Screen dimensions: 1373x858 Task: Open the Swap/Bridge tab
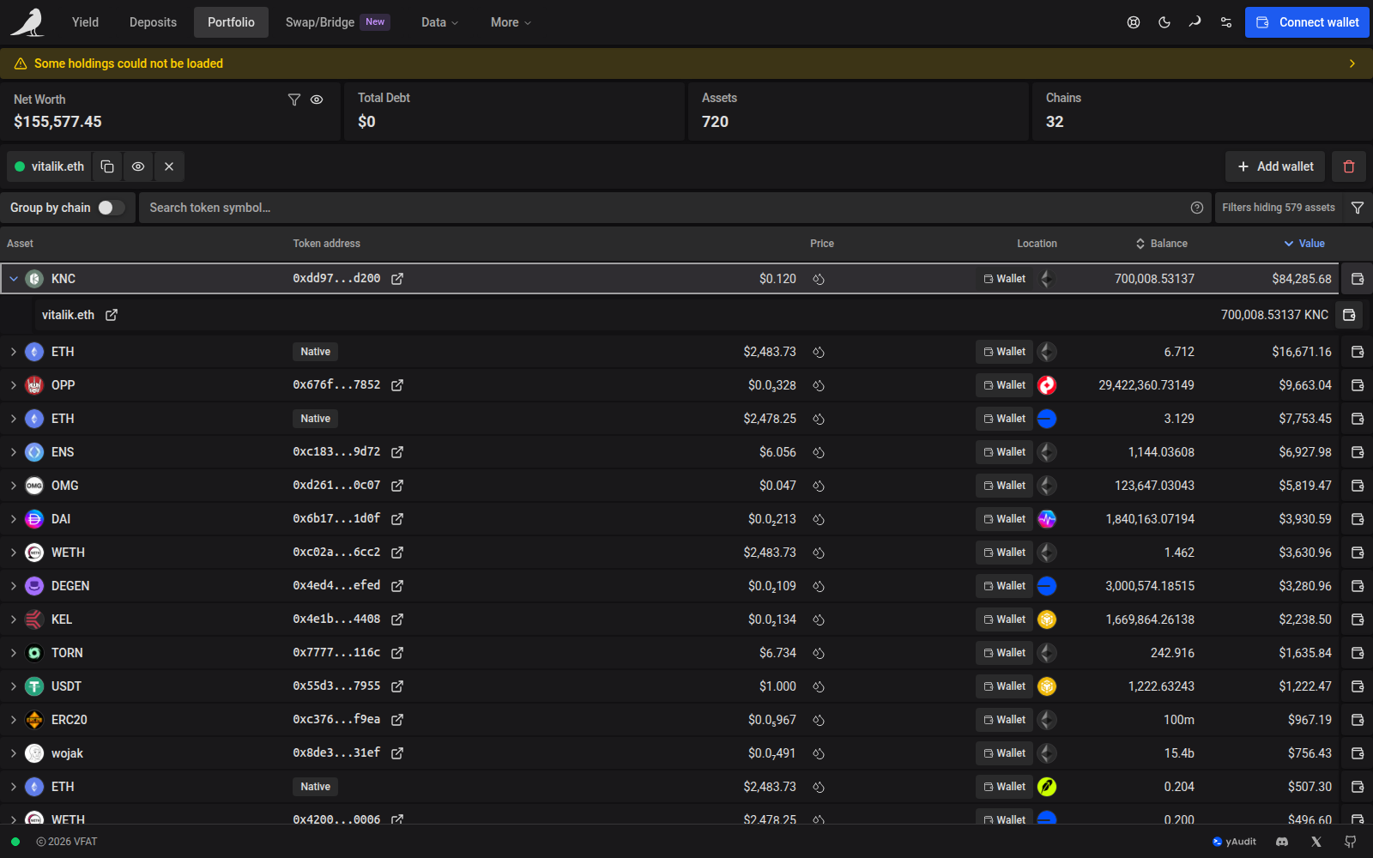tap(337, 22)
